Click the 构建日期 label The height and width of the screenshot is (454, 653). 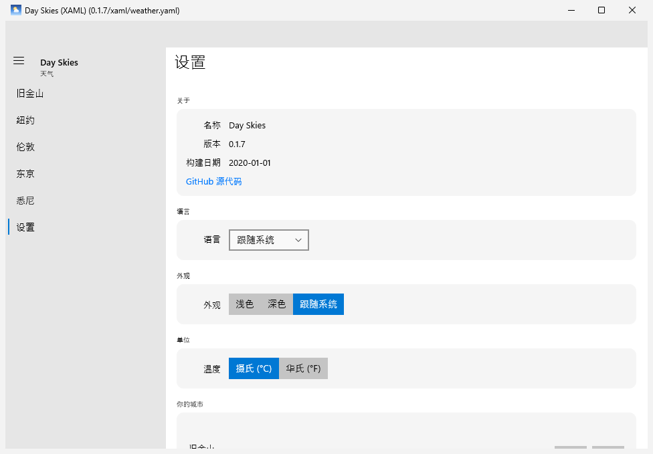203,162
